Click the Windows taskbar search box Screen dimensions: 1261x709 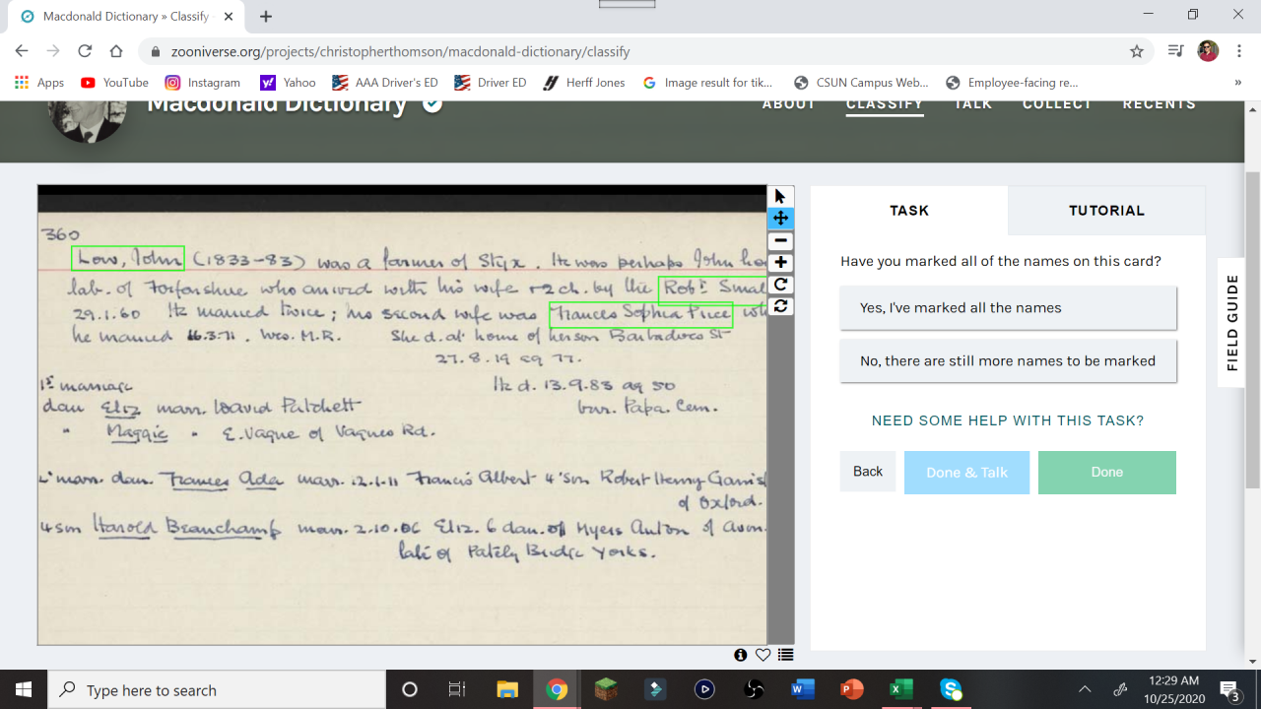pyautogui.click(x=217, y=689)
